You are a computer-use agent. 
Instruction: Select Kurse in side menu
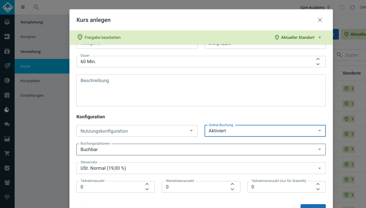[x=42, y=66]
